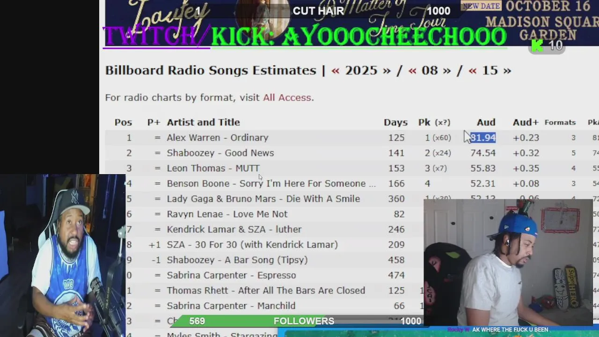Go to next day arrow after 15
The height and width of the screenshot is (337, 599).
click(x=507, y=71)
